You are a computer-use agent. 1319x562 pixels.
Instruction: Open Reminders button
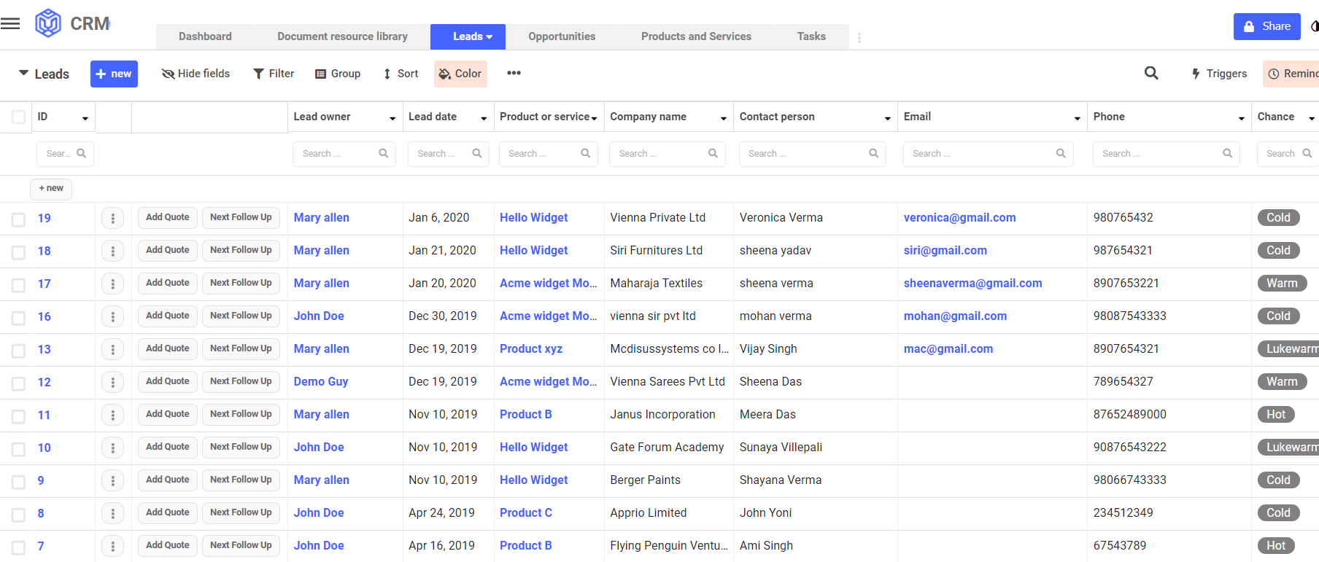point(1292,74)
